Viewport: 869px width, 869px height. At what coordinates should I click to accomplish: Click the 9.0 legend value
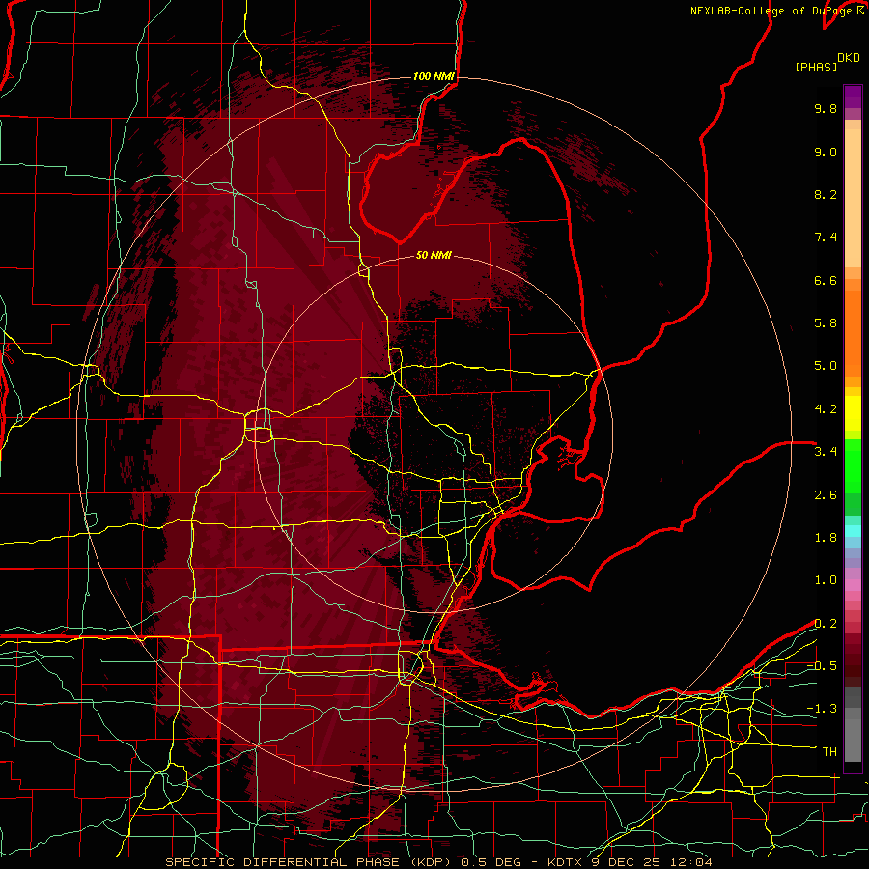(x=826, y=152)
